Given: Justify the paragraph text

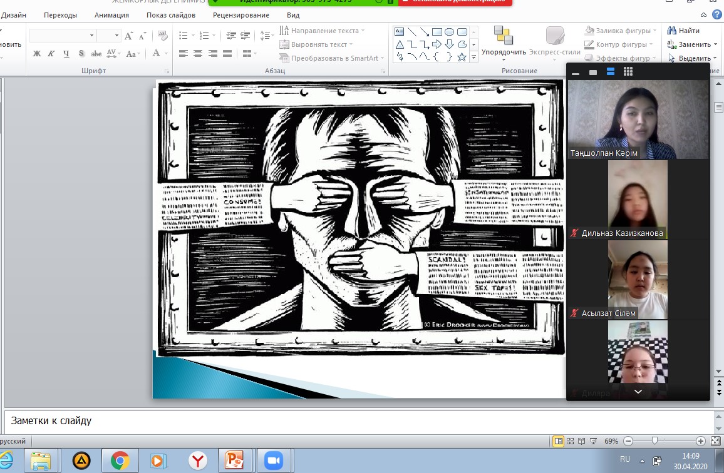Looking at the screenshot, I should click(x=227, y=54).
